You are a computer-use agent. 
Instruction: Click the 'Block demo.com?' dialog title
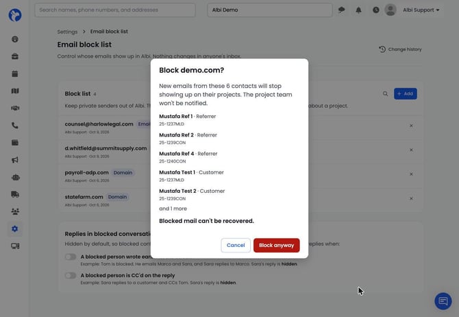click(x=191, y=70)
